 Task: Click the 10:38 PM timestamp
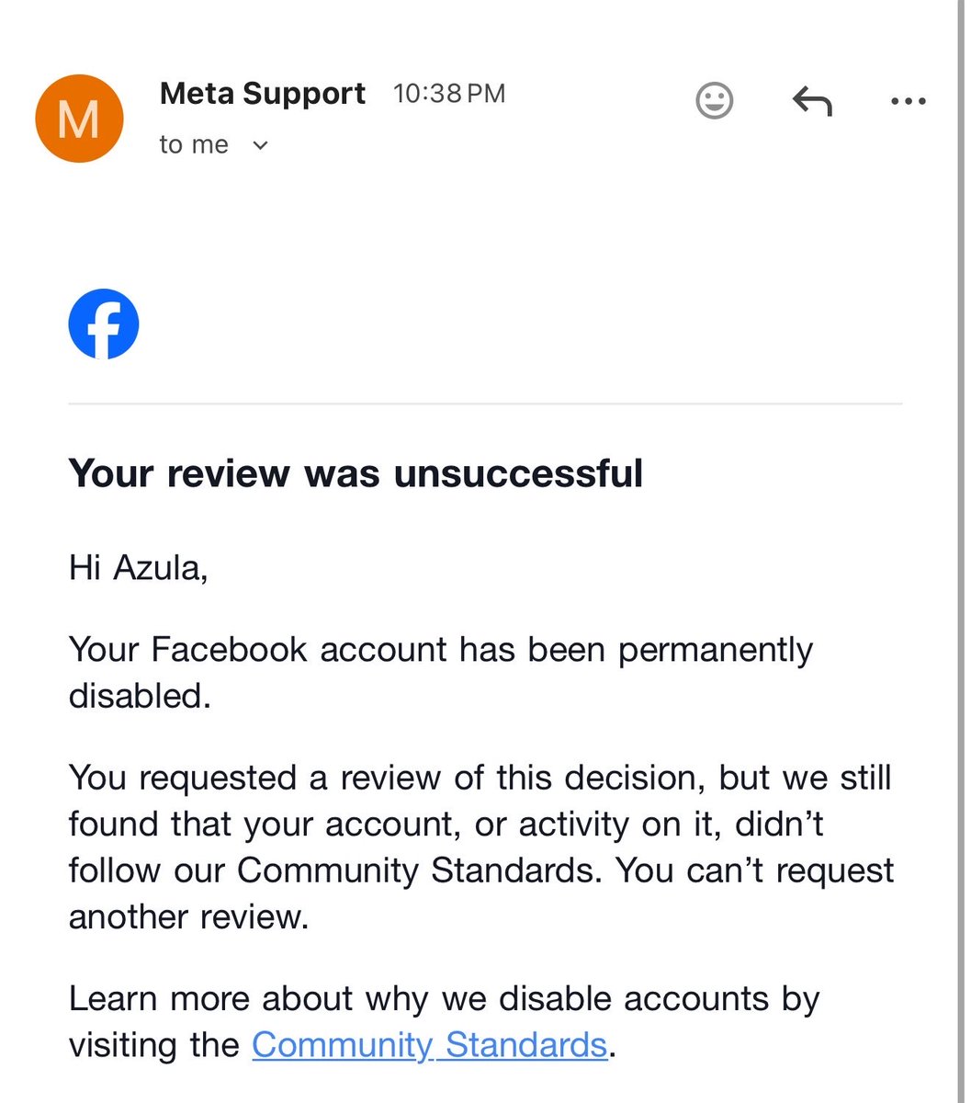449,94
